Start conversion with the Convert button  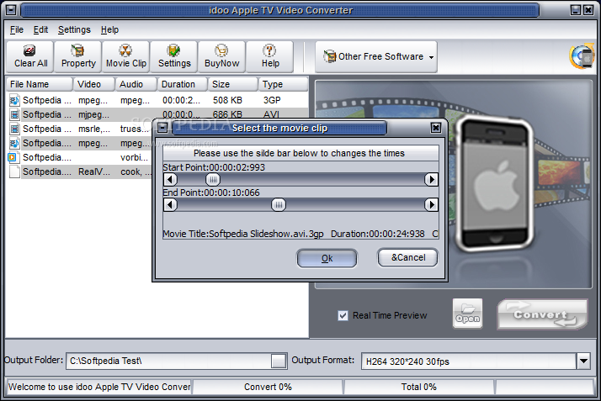click(x=542, y=314)
